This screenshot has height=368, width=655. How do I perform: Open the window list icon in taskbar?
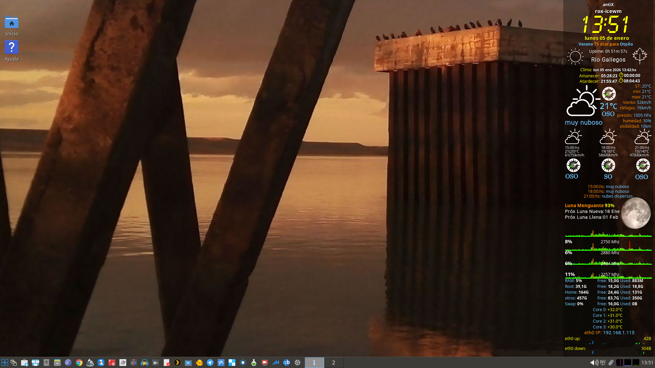14,363
